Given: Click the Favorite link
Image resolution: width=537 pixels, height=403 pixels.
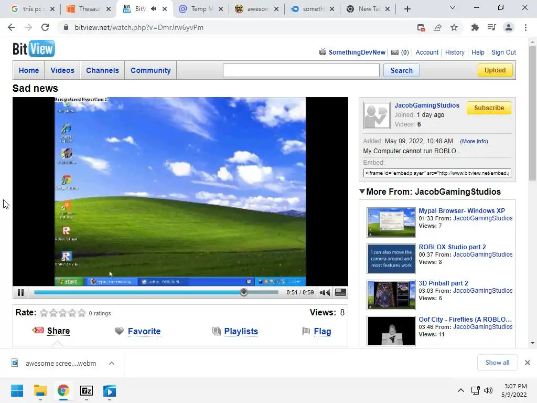Looking at the screenshot, I should pos(144,332).
